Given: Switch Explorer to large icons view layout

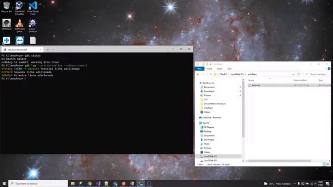Looking at the screenshot, I should (328, 164).
